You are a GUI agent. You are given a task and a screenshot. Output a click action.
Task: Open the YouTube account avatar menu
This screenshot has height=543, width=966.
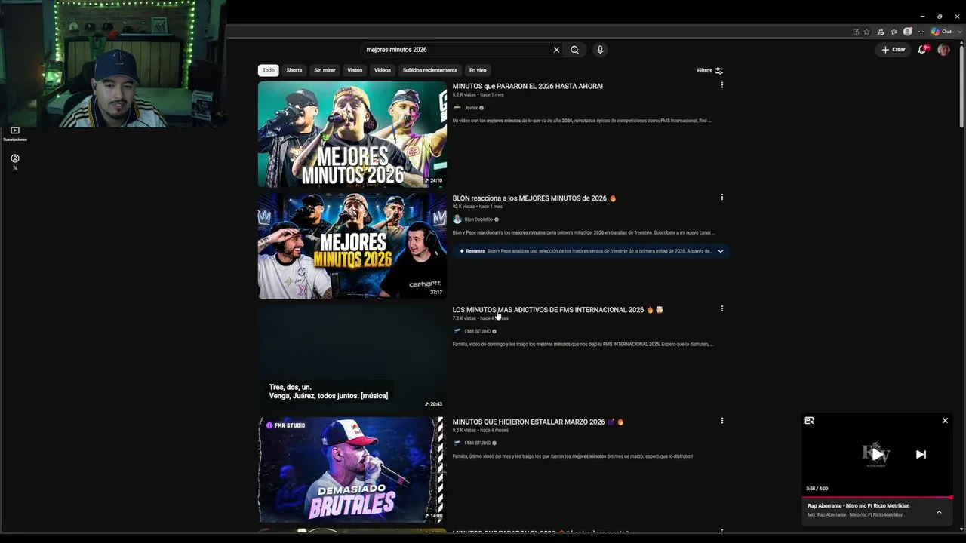943,50
